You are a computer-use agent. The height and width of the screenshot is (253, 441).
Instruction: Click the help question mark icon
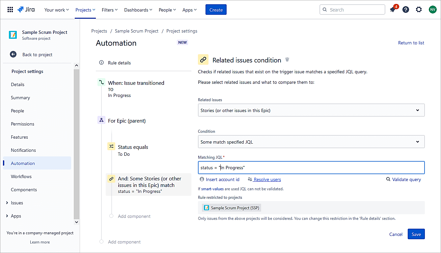[x=406, y=10]
